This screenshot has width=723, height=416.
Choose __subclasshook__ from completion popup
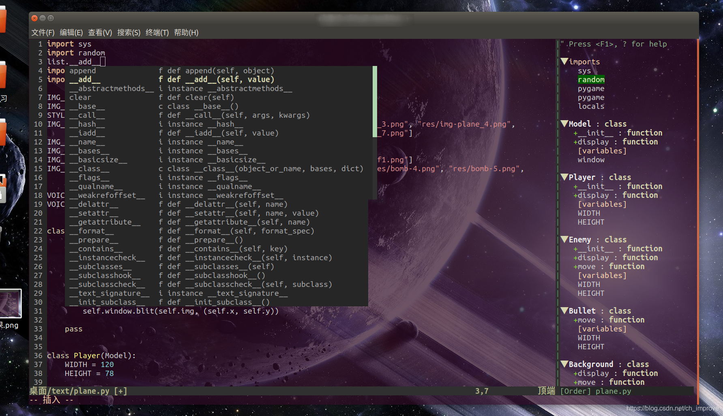coord(217,275)
